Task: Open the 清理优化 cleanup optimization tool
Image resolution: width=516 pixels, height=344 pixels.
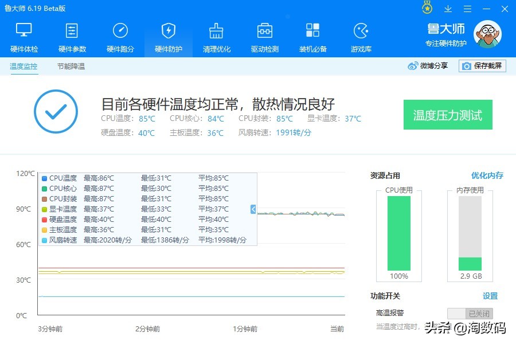Action: pyautogui.click(x=216, y=36)
